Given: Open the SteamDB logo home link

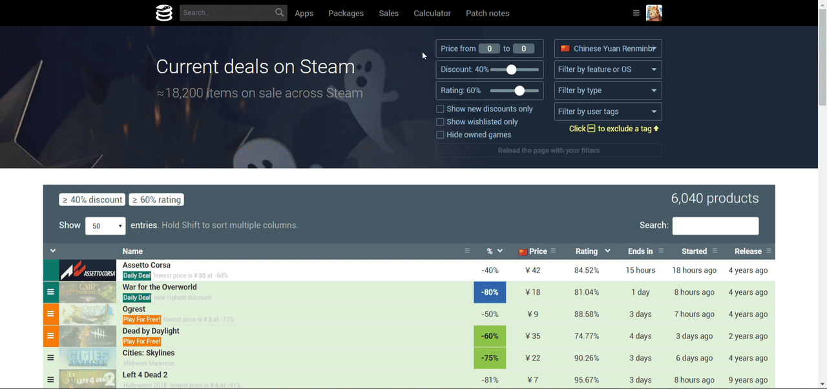Looking at the screenshot, I should (x=164, y=13).
